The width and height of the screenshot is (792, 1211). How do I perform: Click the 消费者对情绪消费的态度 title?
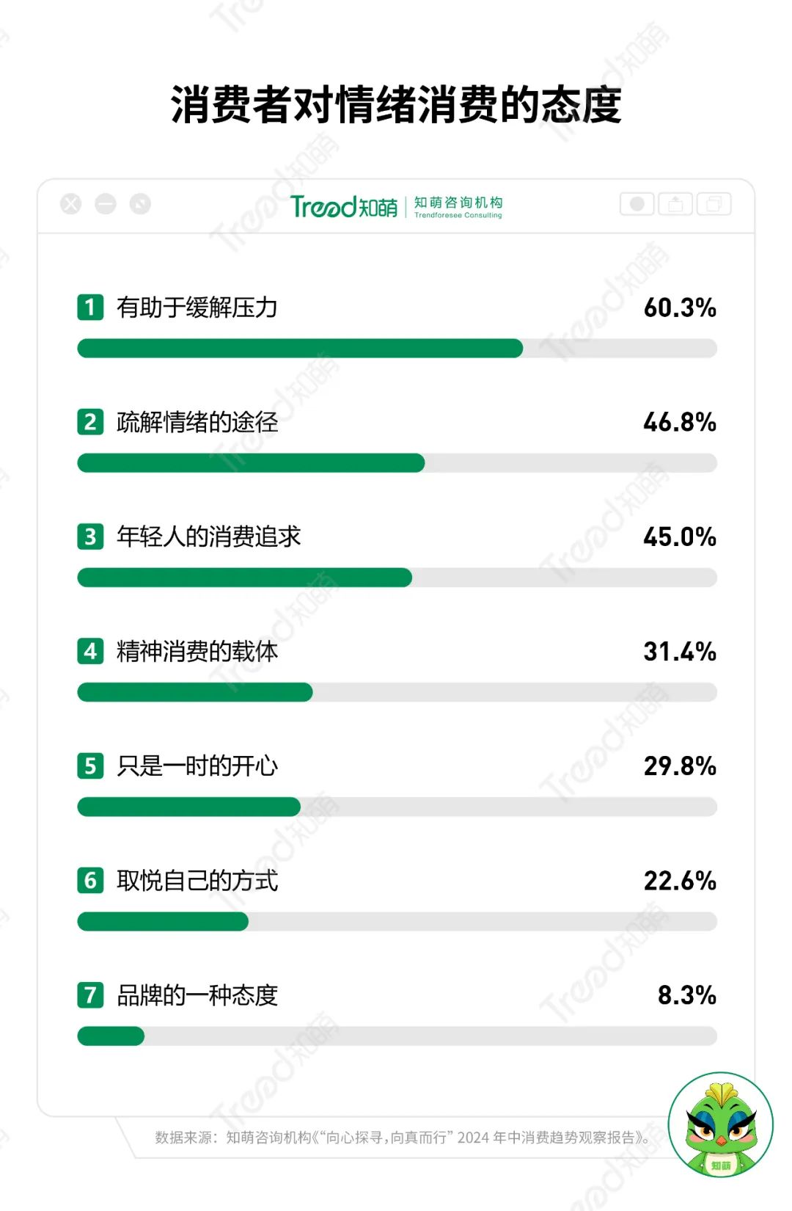[396, 105]
